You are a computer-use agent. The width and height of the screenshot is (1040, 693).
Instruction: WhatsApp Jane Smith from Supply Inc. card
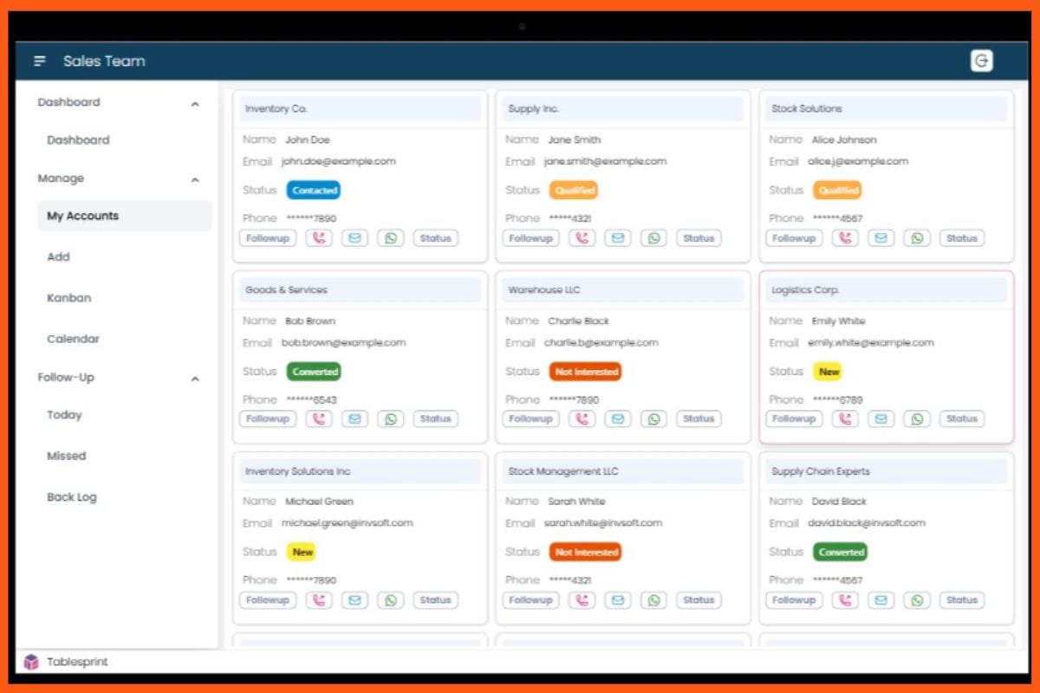coord(654,238)
